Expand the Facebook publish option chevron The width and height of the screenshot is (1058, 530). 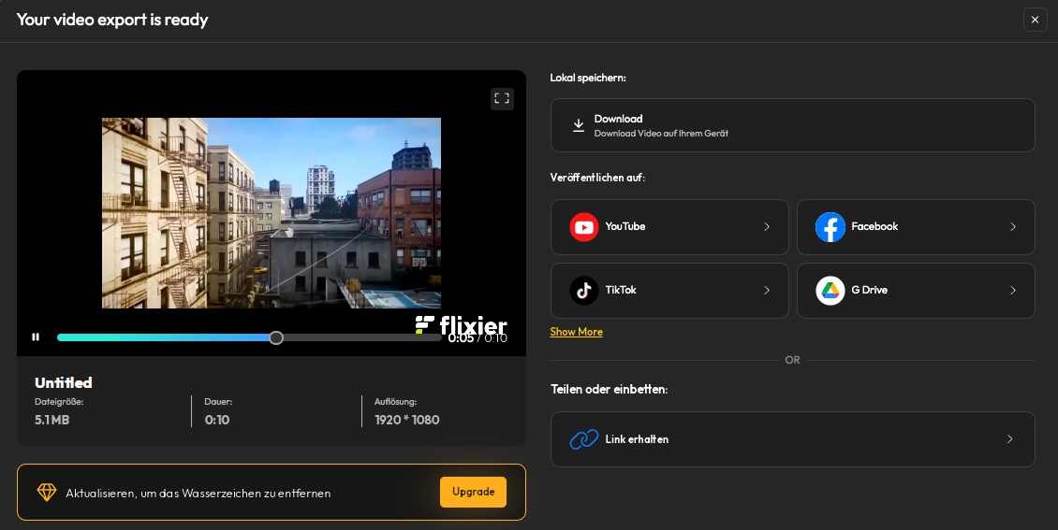click(1013, 227)
